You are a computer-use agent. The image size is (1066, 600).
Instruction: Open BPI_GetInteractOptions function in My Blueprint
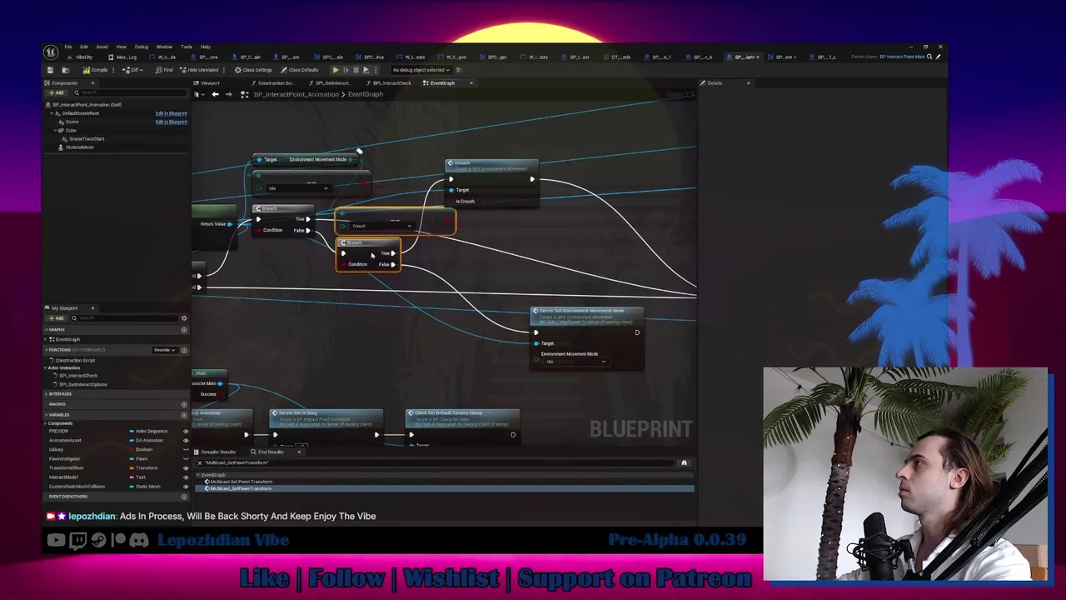coord(82,384)
